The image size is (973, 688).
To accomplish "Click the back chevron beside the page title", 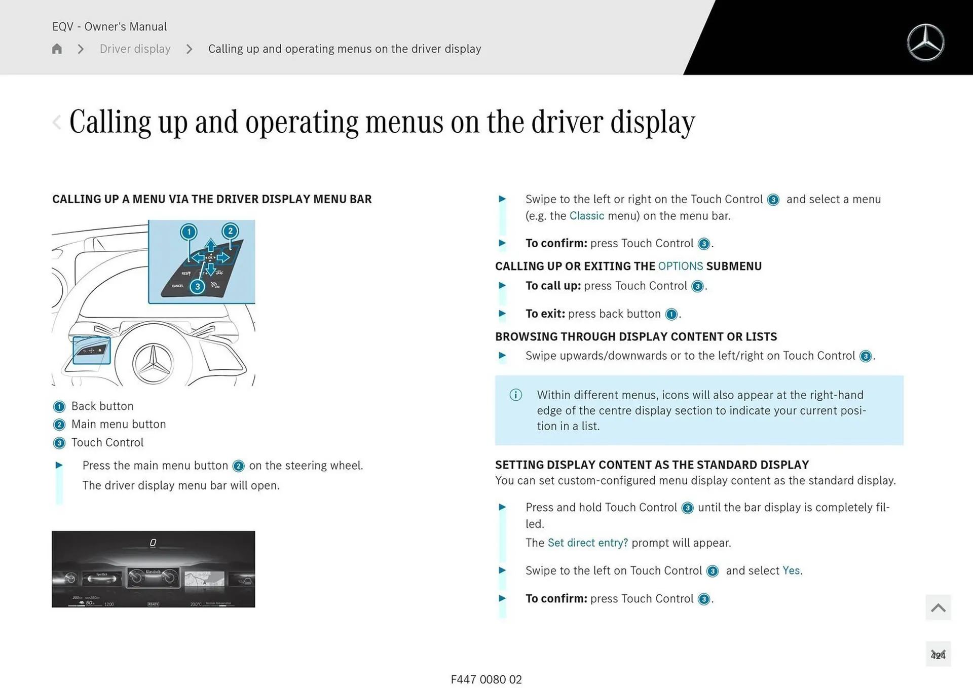I will point(56,122).
